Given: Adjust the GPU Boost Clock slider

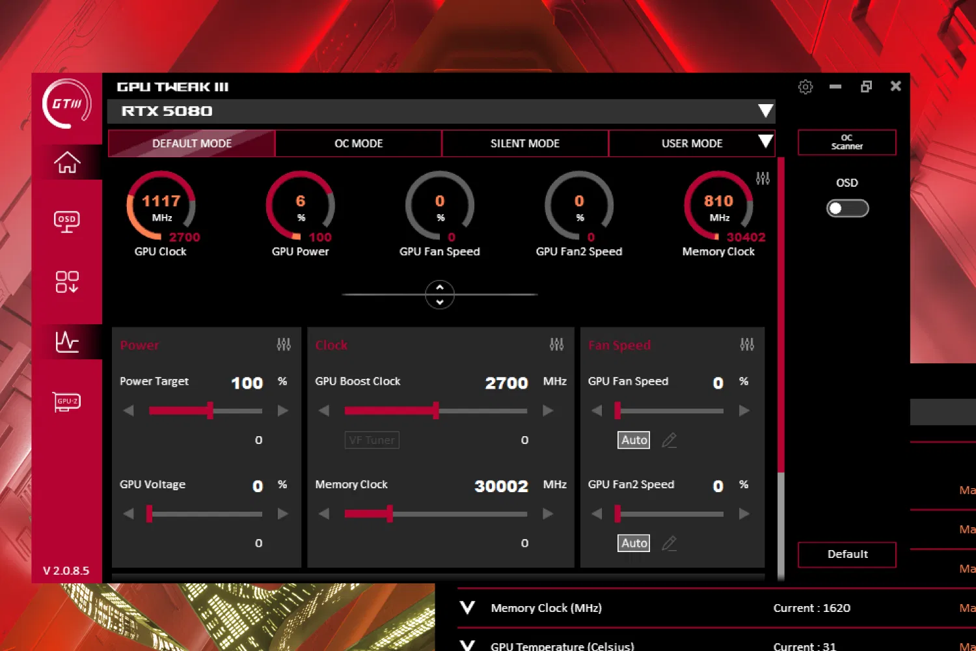Looking at the screenshot, I should (x=436, y=411).
